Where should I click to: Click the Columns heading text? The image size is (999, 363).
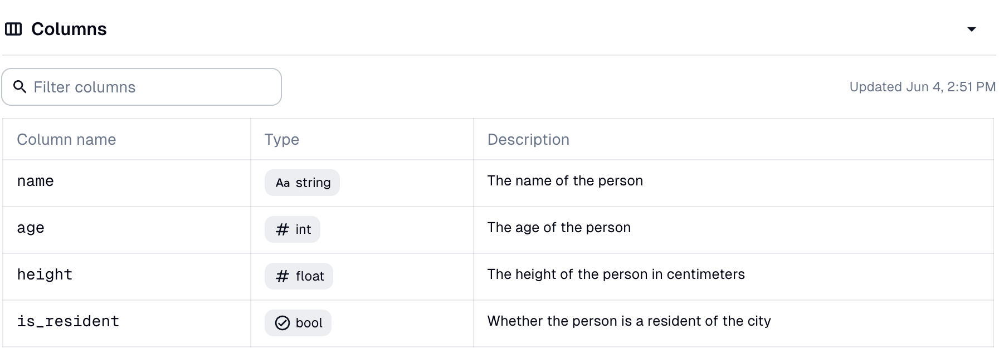coord(68,28)
